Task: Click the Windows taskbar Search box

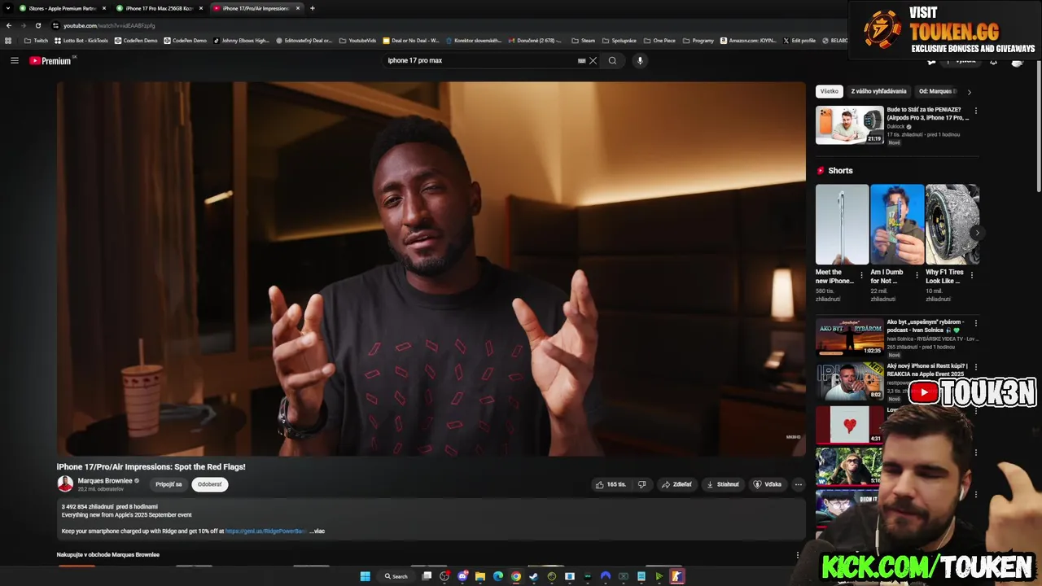Action: [396, 576]
